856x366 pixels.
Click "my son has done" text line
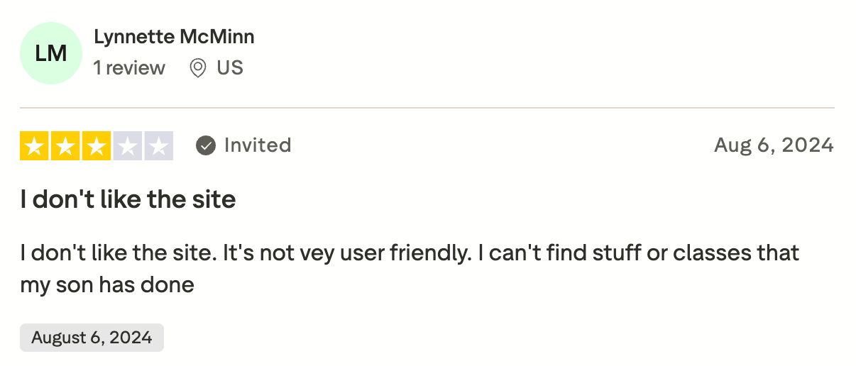pos(107,285)
